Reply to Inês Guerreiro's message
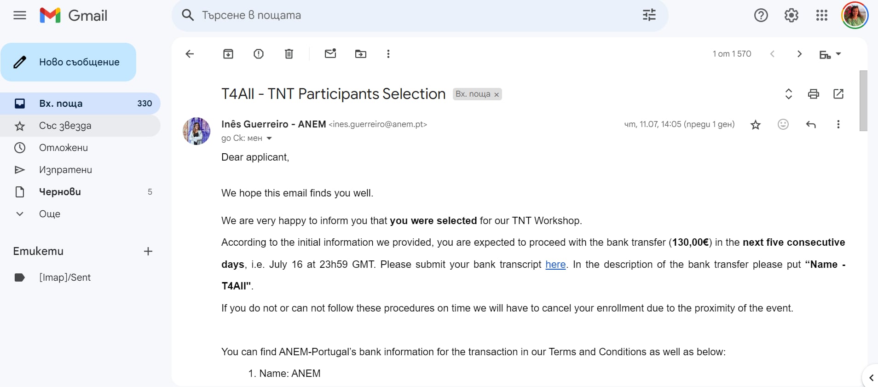Viewport: 878px width, 387px height. pyautogui.click(x=811, y=124)
